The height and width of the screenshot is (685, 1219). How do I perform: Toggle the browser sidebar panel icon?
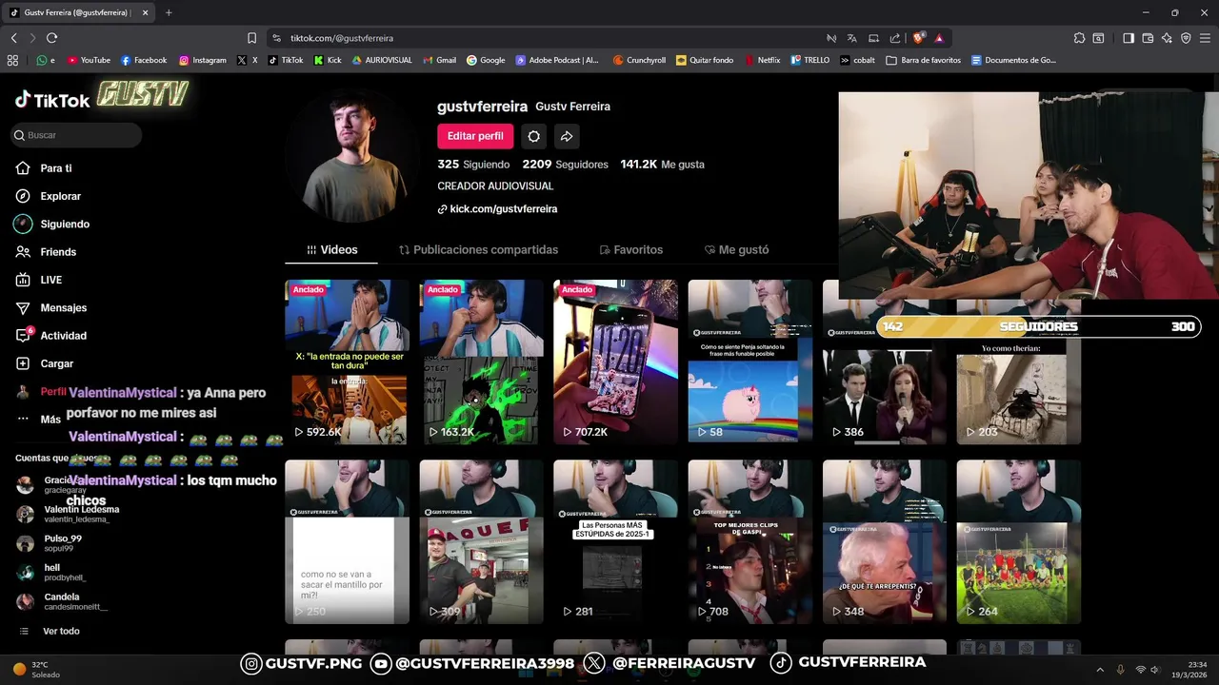[1129, 38]
